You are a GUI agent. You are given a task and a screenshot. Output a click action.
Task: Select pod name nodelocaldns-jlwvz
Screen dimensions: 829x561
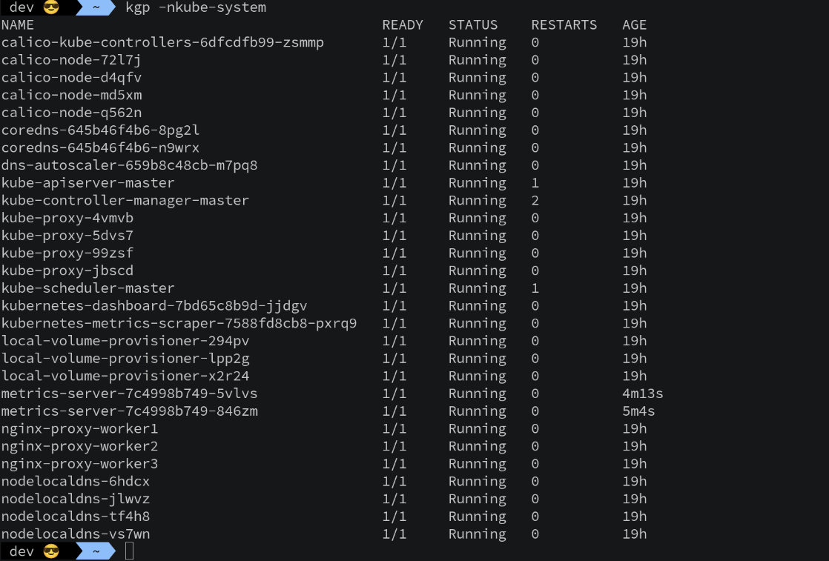[76, 499]
